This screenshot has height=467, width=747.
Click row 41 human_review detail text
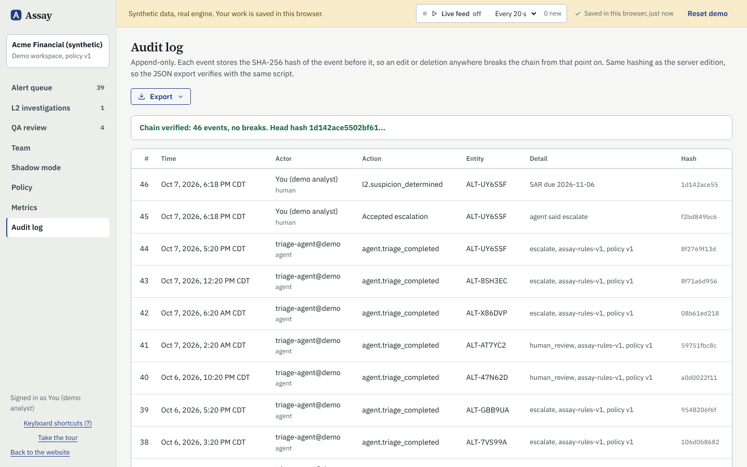click(591, 345)
